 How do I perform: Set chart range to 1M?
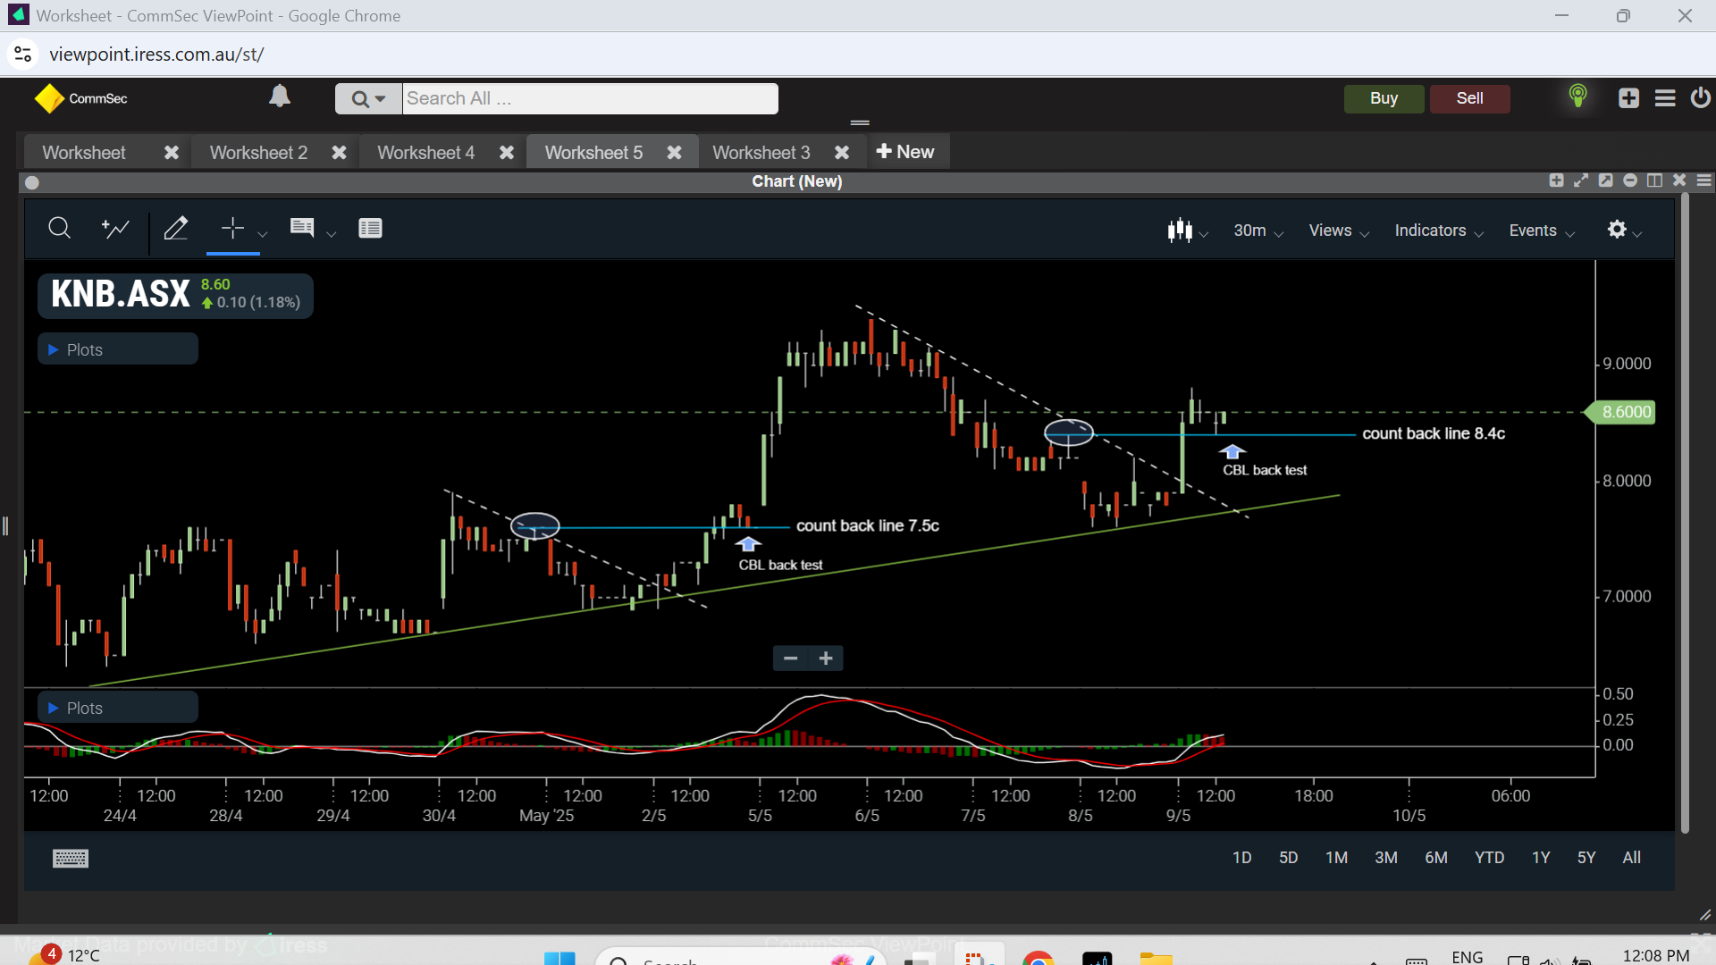click(x=1336, y=858)
